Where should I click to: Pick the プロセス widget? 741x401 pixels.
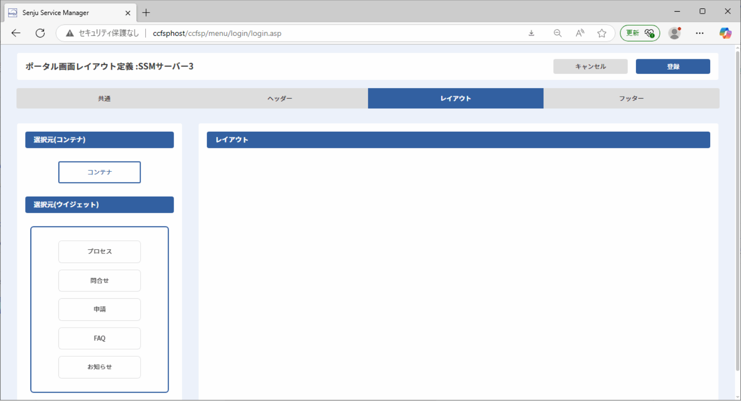click(99, 252)
